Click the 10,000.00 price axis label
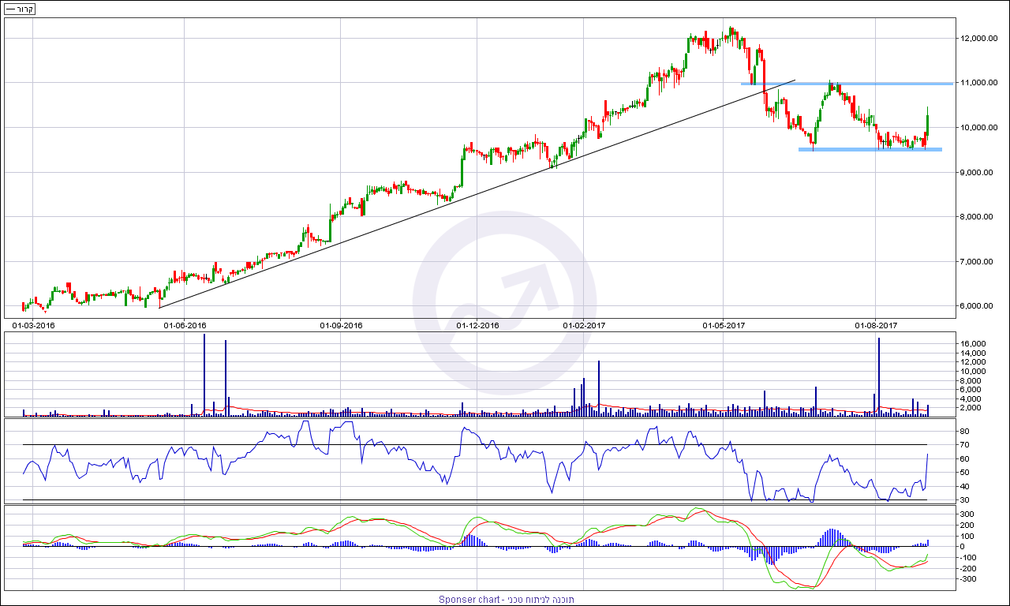1010x606 pixels. 979,128
